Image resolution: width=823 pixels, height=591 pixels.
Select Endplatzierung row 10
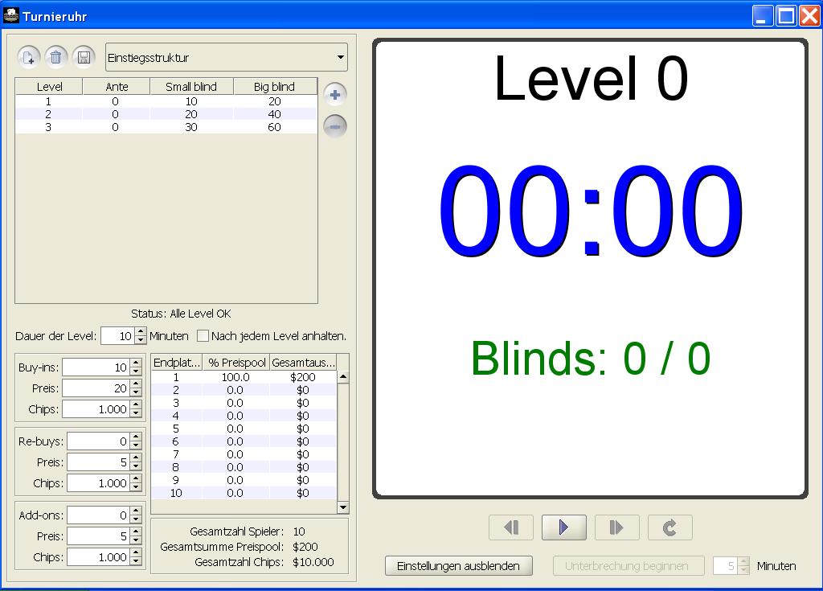(244, 493)
